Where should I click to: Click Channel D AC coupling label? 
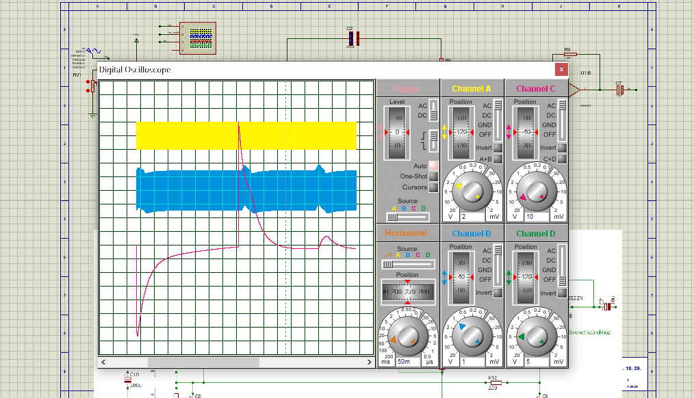tap(551, 251)
